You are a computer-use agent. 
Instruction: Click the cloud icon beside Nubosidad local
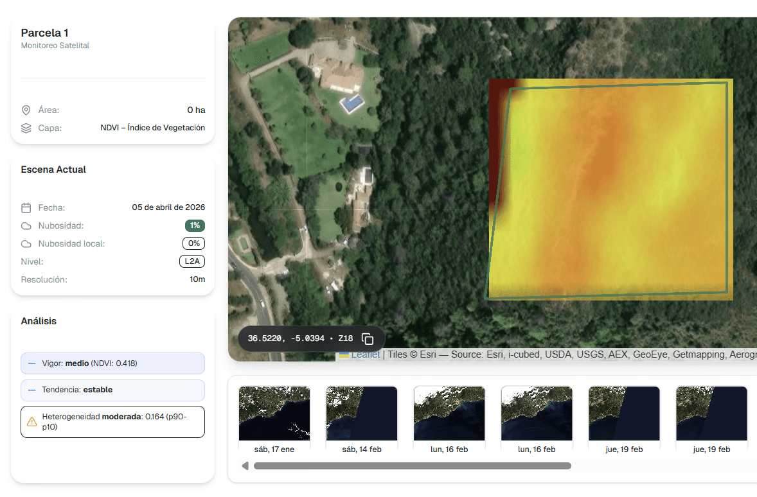click(x=26, y=243)
